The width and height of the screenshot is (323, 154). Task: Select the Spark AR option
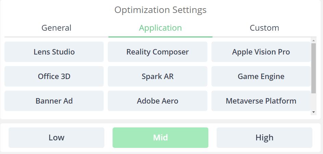tap(158, 76)
